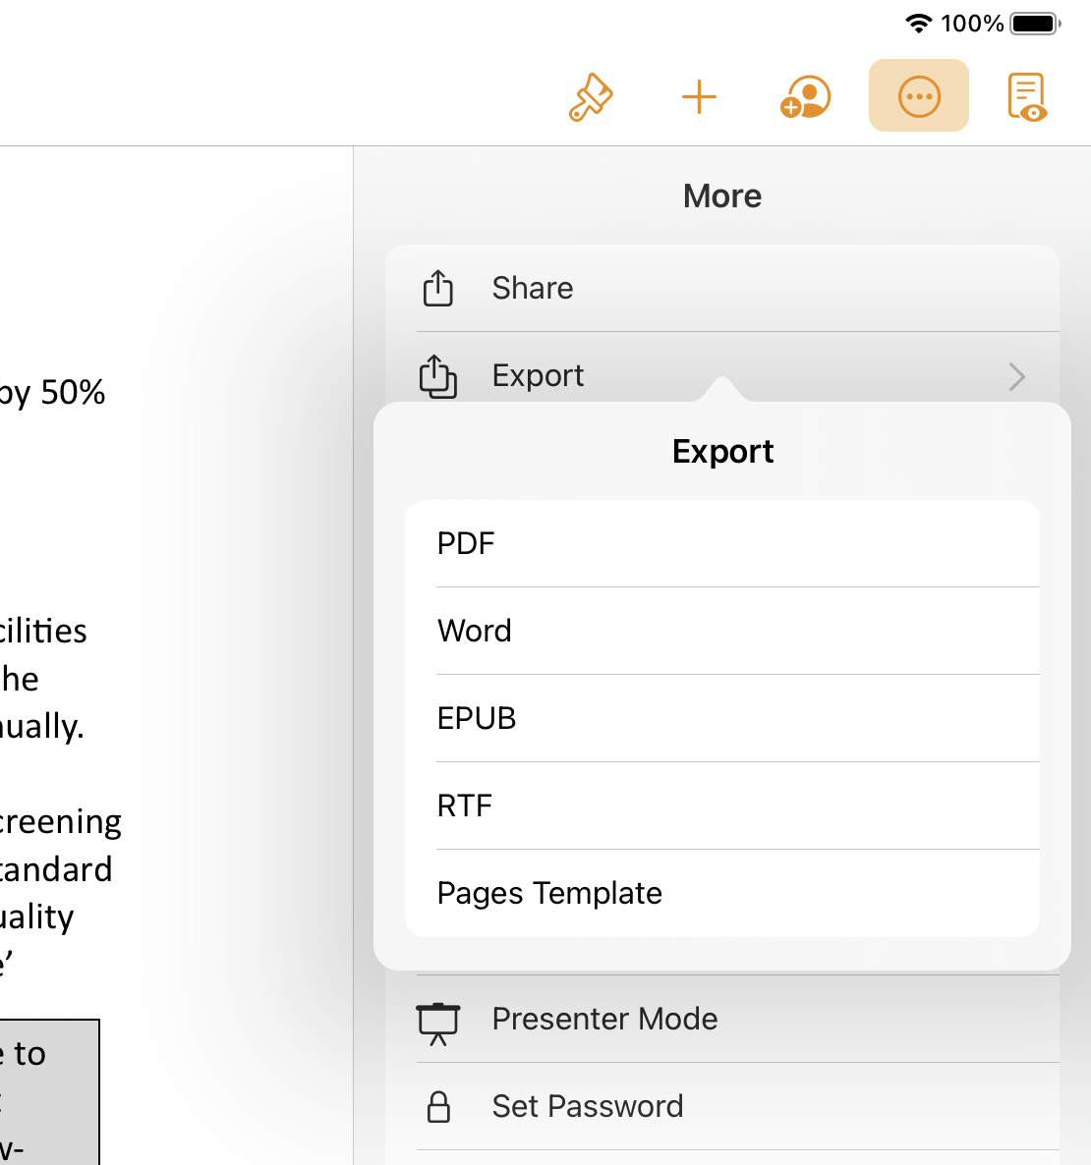This screenshot has width=1091, height=1165.
Task: Toggle the More ellipsis button
Action: click(919, 96)
